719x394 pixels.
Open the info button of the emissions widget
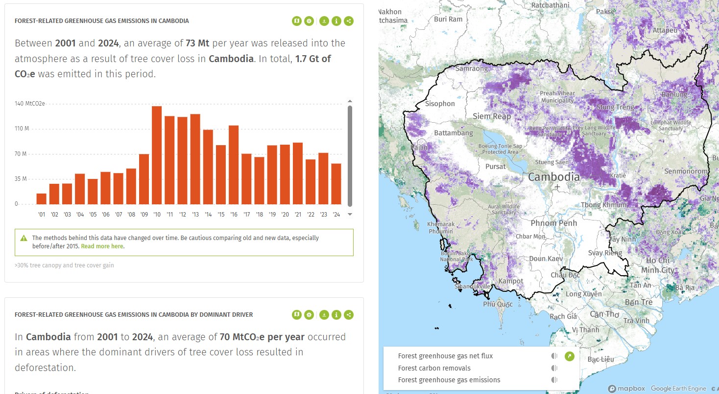click(x=336, y=21)
